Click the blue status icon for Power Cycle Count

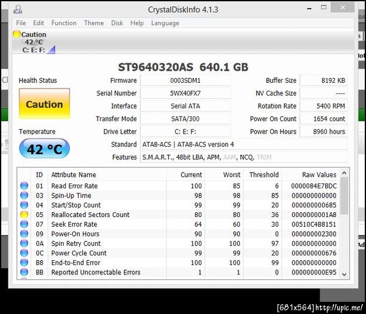pos(24,252)
